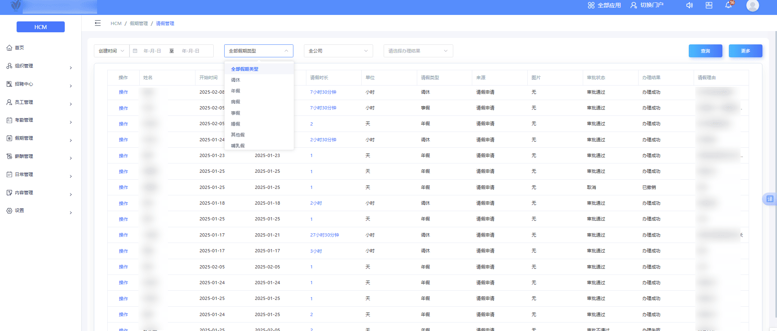
Task: Open the user avatar menu
Action: (752, 5)
